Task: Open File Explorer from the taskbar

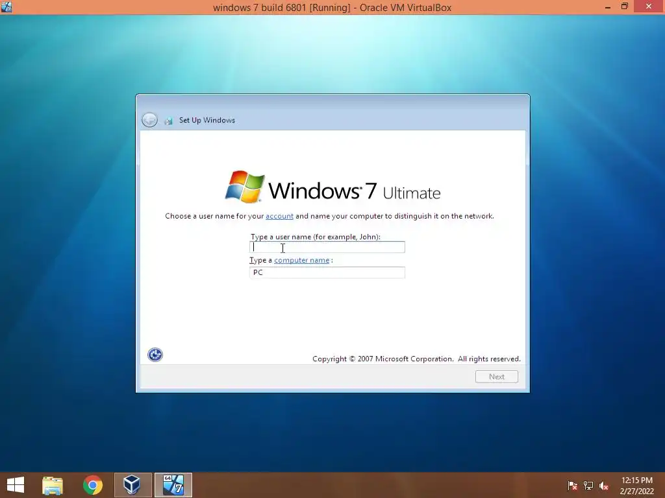Action: 53,485
